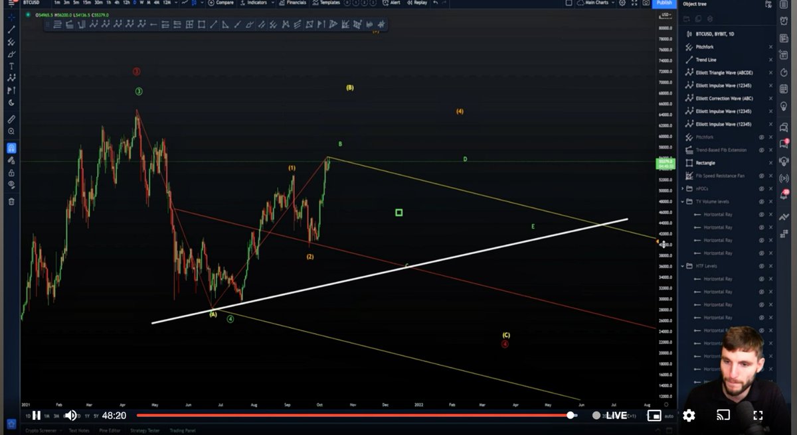Open the lightbulb ideas sidebar icon

click(x=784, y=106)
